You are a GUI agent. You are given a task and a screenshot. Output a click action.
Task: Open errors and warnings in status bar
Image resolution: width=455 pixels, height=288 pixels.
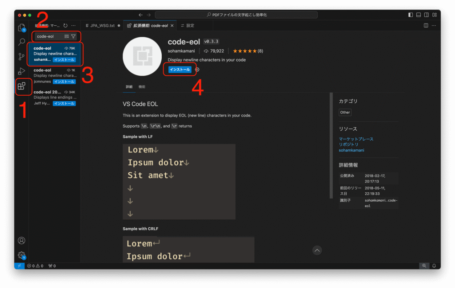pos(35,266)
